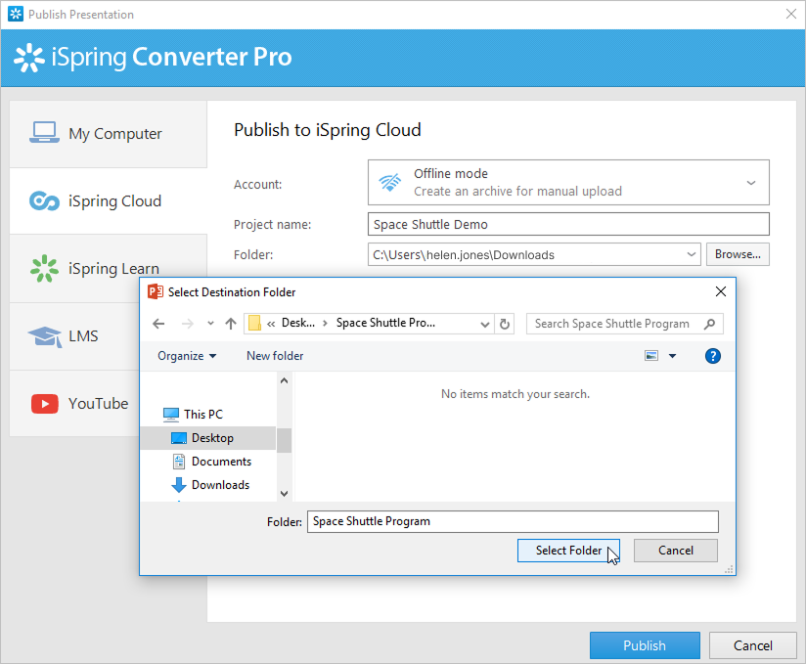Click the search magnifier icon
The width and height of the screenshot is (806, 664).
(711, 324)
